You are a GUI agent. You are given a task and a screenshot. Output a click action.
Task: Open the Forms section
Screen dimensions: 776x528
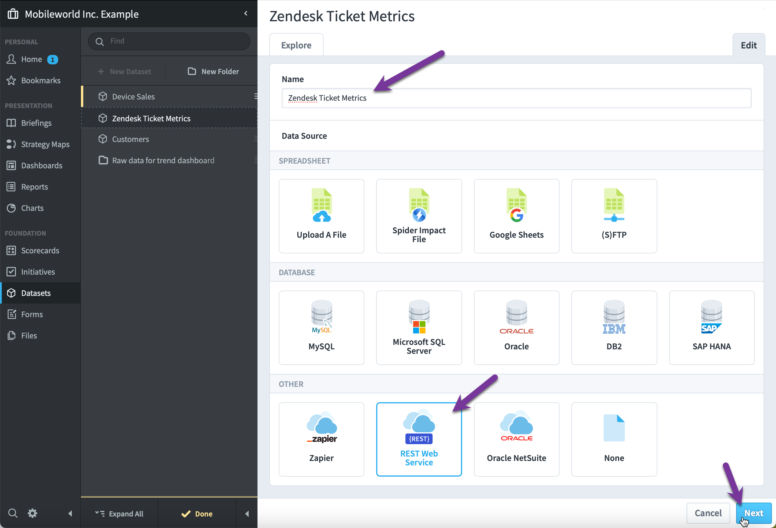coord(40,314)
